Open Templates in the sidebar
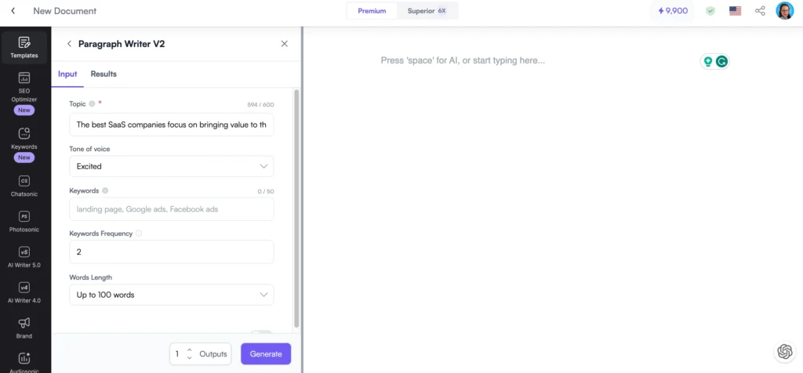Screen dimensions: 803x373 [24, 47]
